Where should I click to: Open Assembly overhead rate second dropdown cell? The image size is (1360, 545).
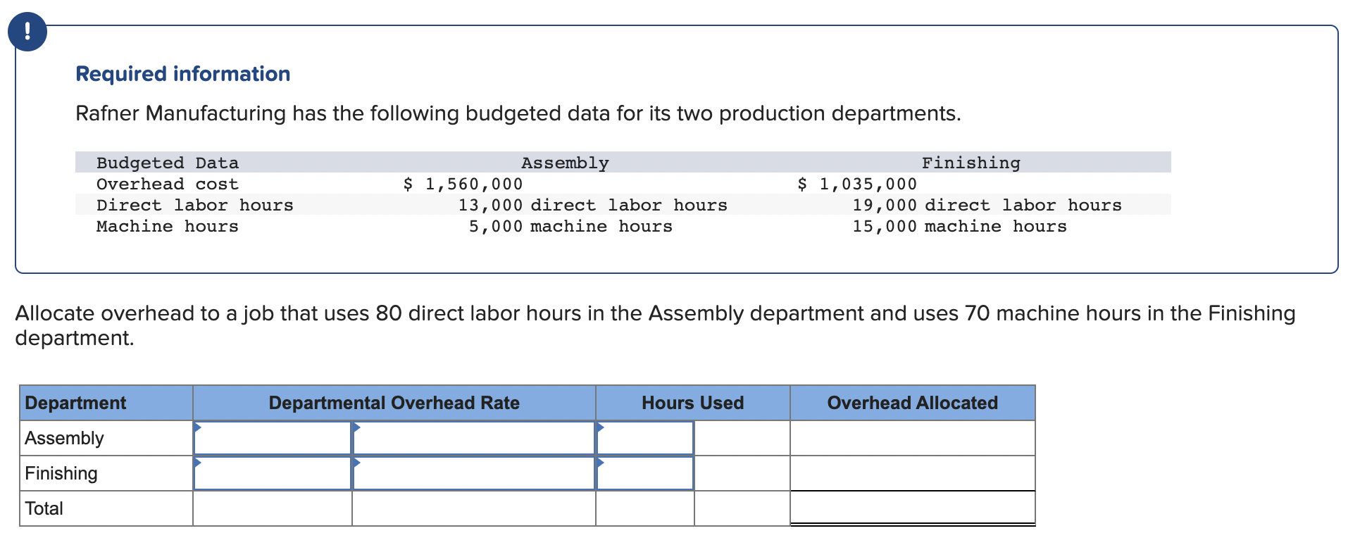point(474,438)
